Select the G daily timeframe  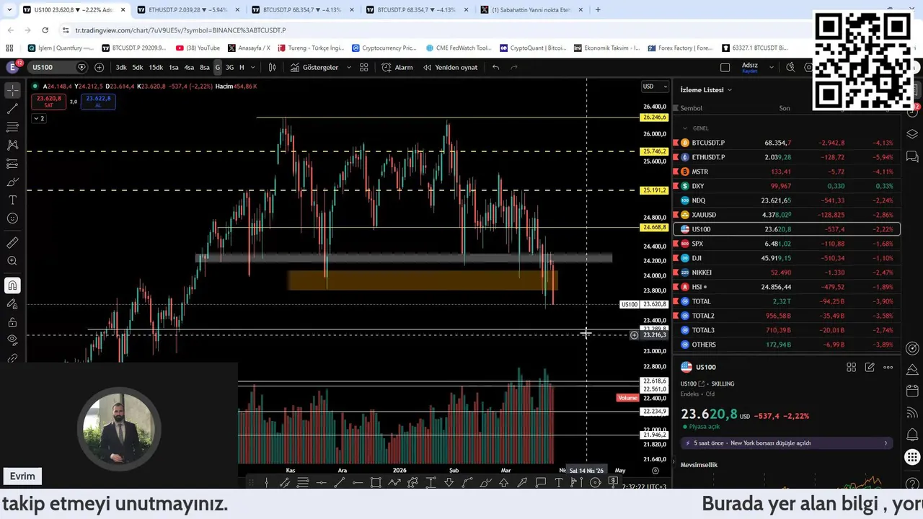[218, 67]
